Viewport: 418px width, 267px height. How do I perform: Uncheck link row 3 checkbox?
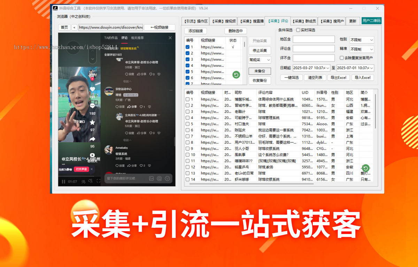pos(188,59)
